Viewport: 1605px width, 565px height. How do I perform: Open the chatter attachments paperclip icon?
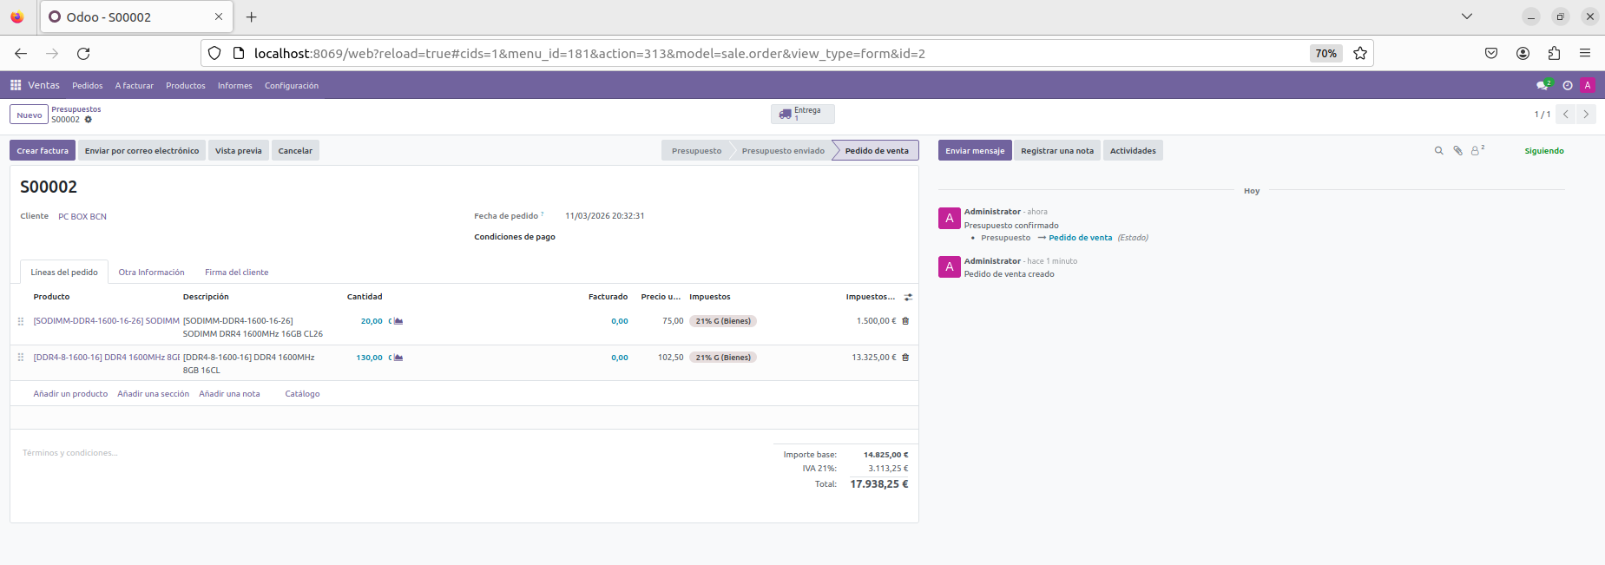[1457, 151]
